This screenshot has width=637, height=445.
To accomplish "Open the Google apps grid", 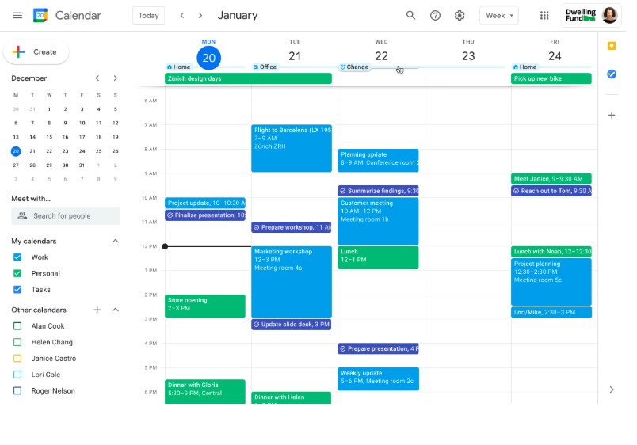I will 544,15.
